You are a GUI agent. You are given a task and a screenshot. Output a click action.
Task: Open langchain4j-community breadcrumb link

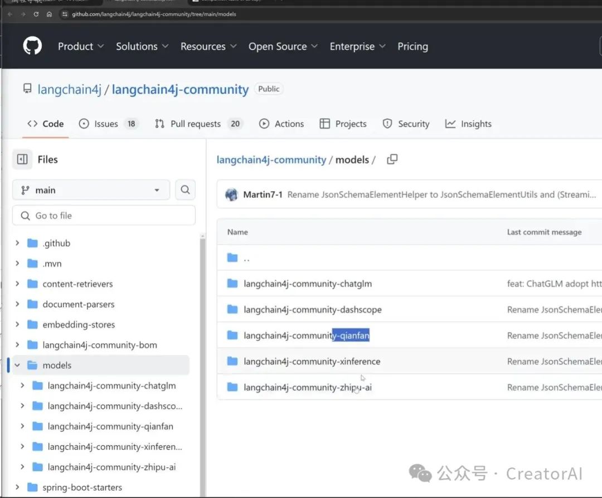click(x=271, y=160)
